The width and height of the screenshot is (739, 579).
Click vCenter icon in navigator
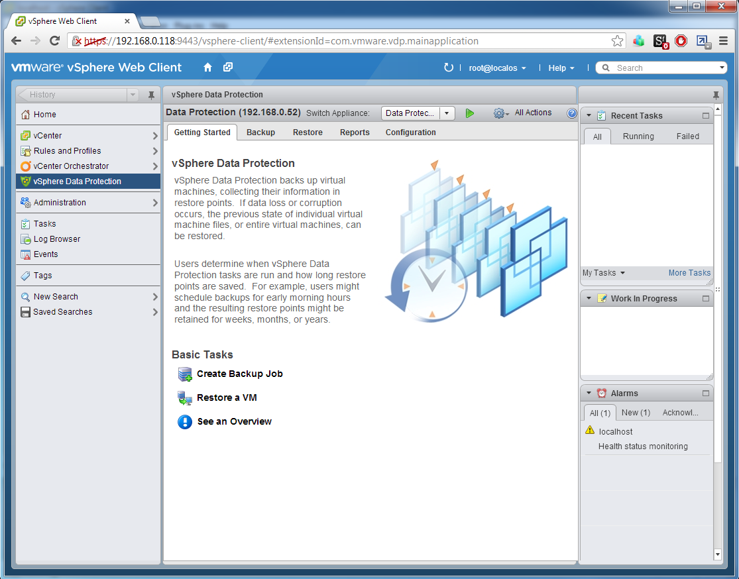tap(25, 136)
